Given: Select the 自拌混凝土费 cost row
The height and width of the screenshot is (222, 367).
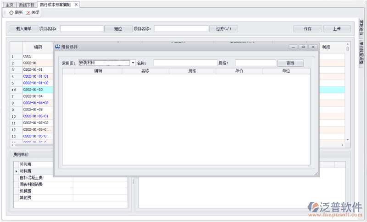Looking at the screenshot, I should click(71, 178).
